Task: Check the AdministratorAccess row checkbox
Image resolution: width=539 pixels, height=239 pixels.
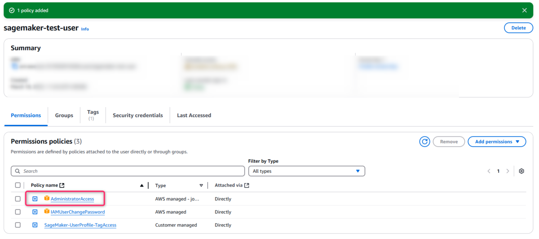Action: (x=18, y=199)
